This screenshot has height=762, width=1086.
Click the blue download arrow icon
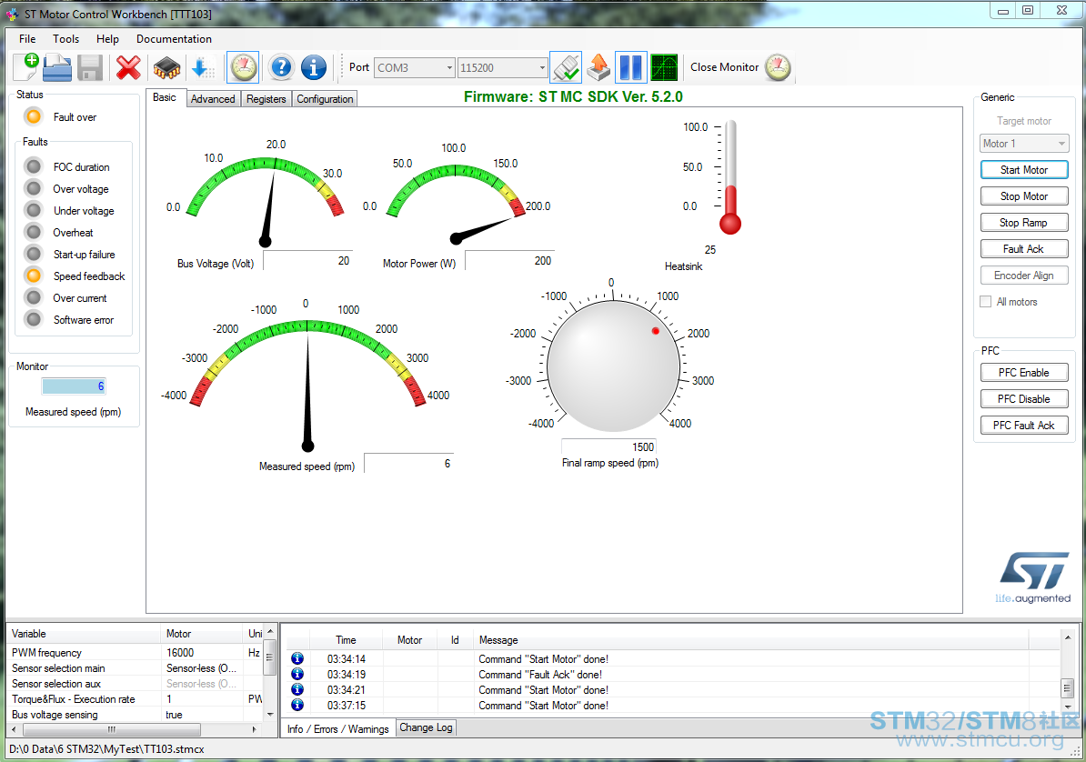tap(202, 68)
